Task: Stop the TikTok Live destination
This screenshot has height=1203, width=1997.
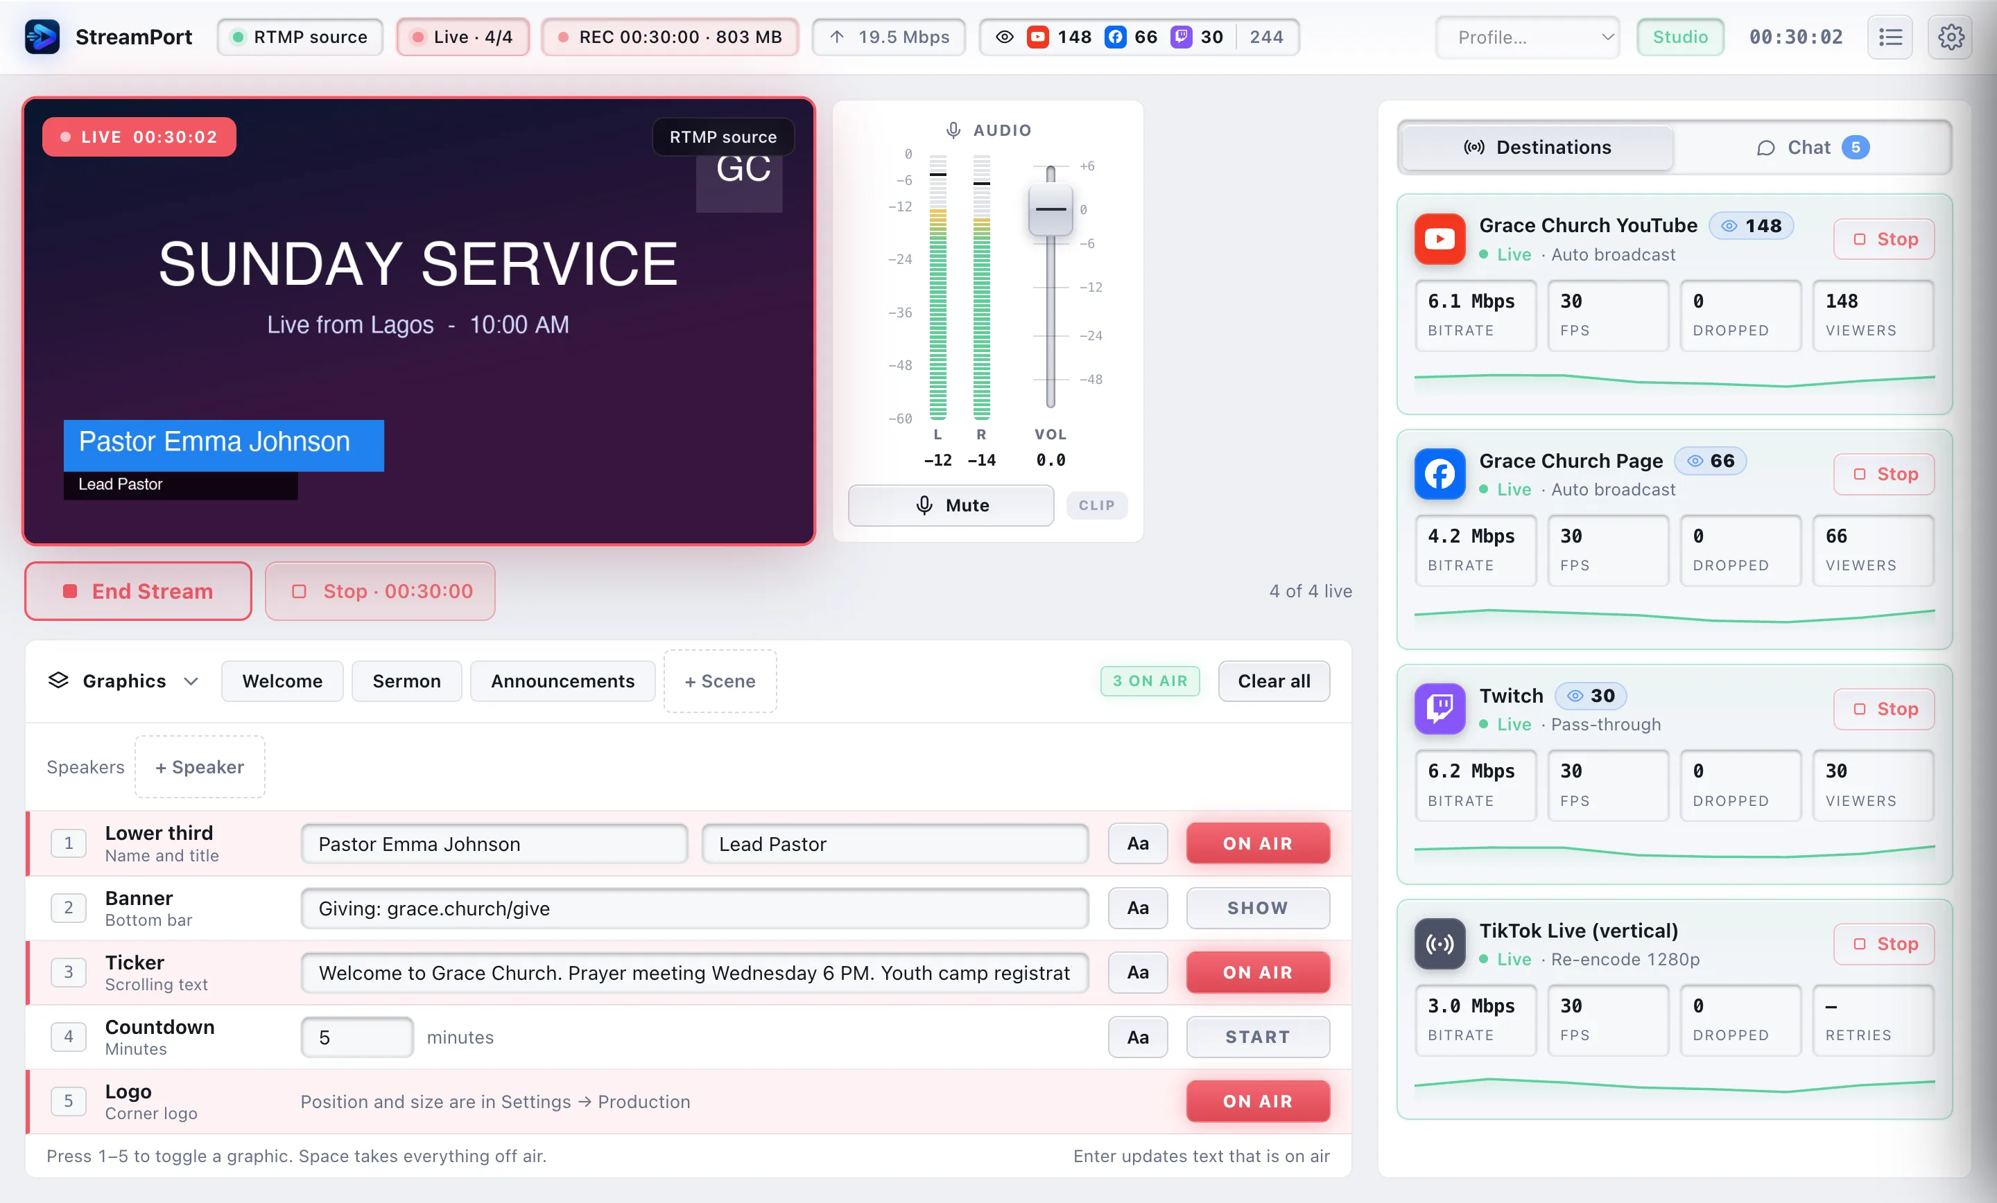Action: click(x=1883, y=944)
